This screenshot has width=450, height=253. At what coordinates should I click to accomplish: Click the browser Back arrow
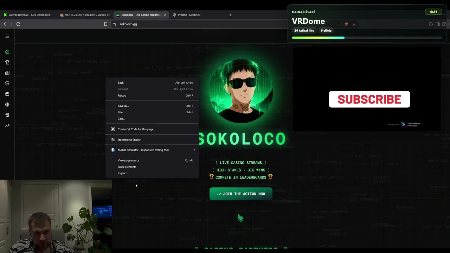[5, 24]
